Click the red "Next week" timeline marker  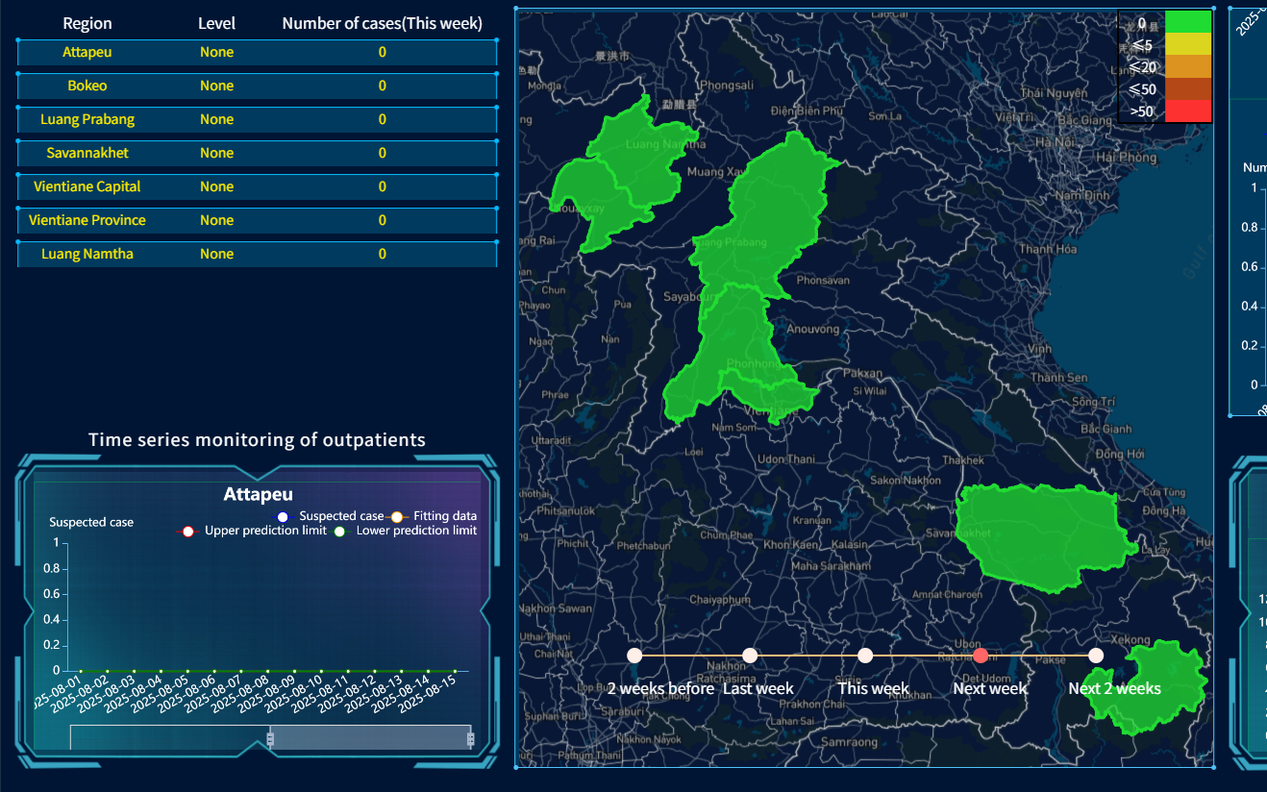click(x=981, y=656)
